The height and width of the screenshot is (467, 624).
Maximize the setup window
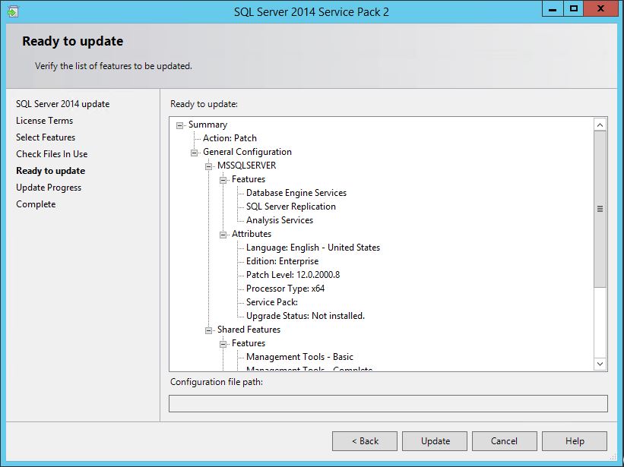[x=574, y=8]
